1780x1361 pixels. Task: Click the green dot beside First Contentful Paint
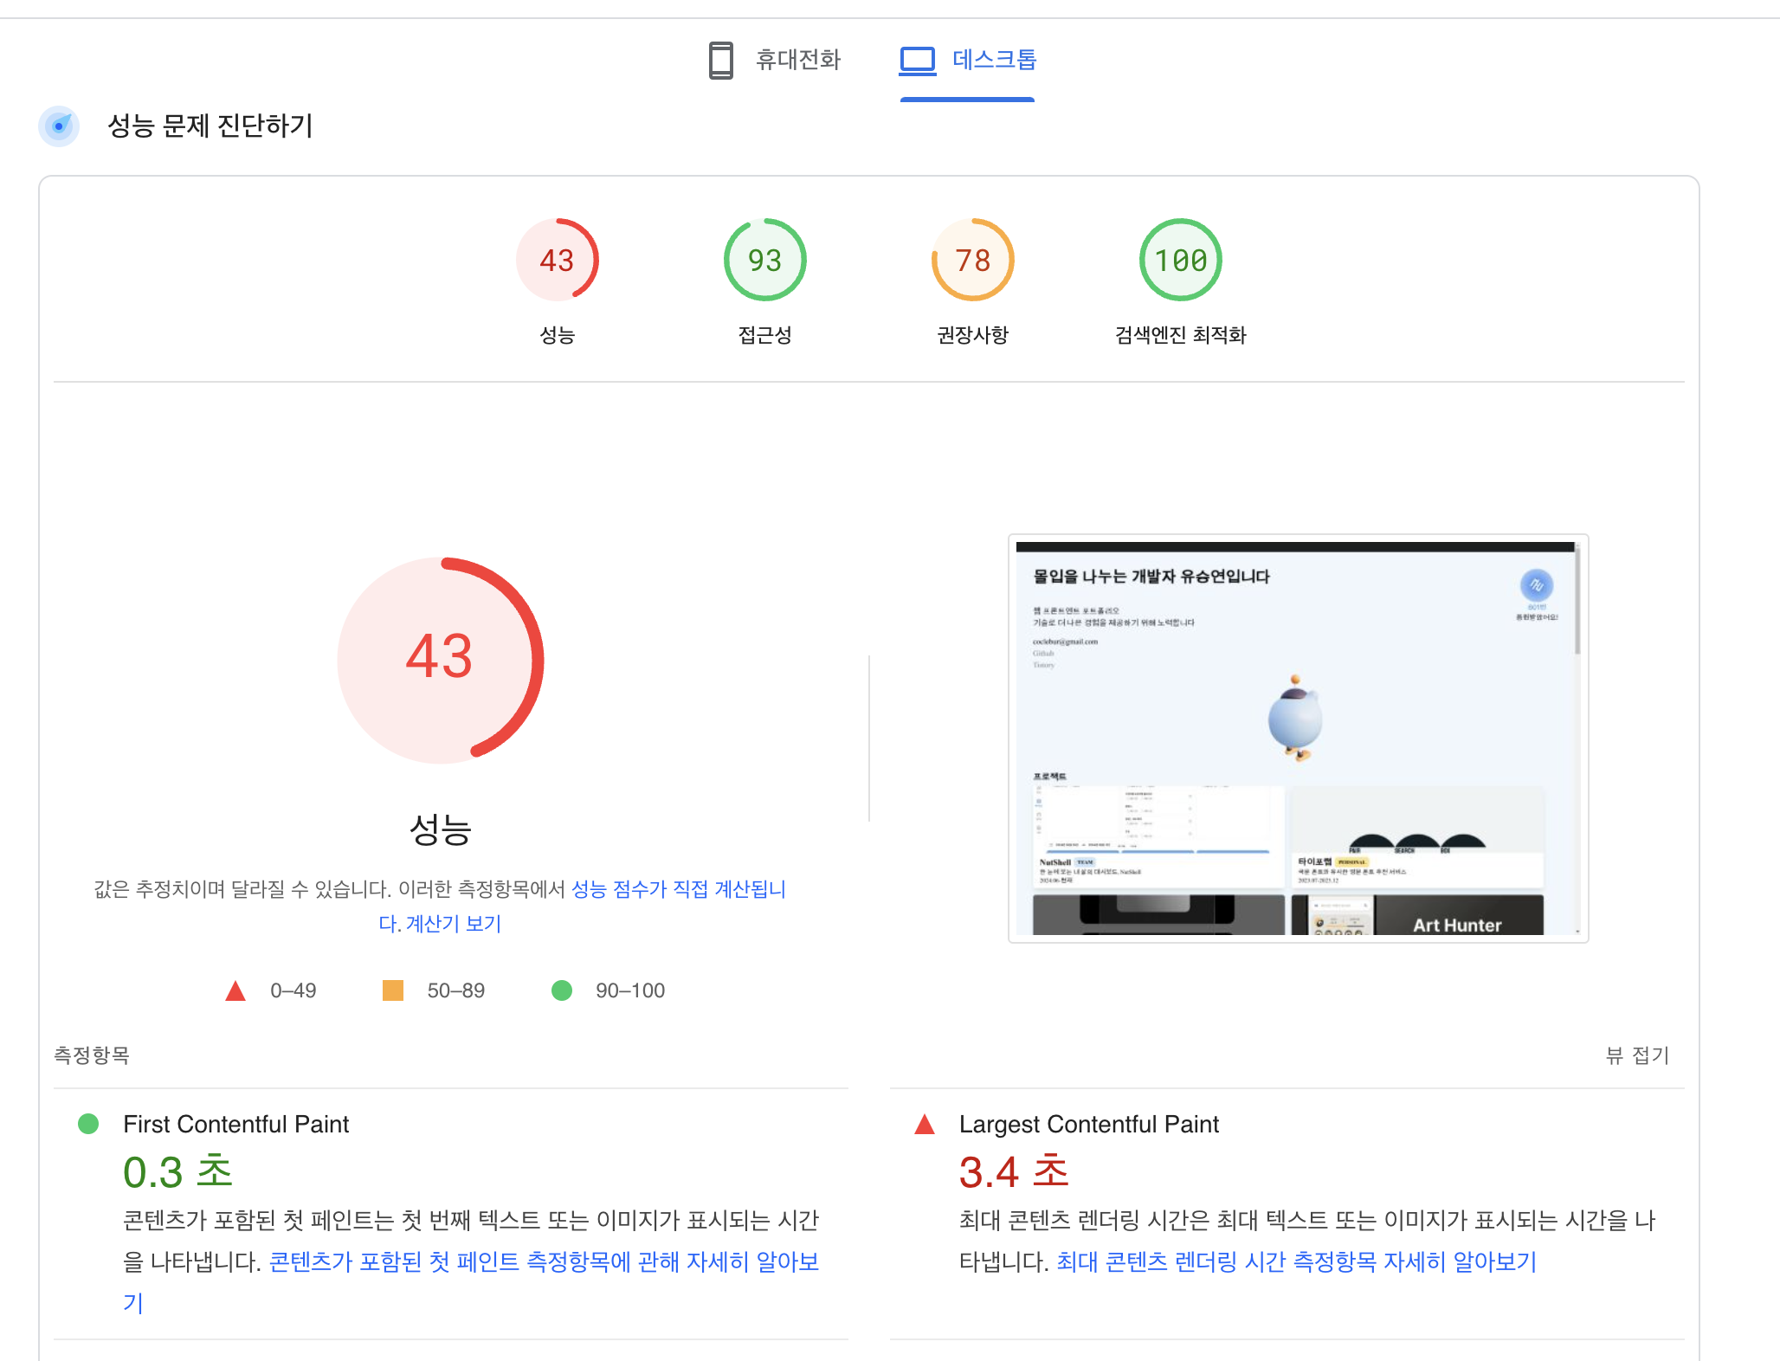[x=88, y=1124]
